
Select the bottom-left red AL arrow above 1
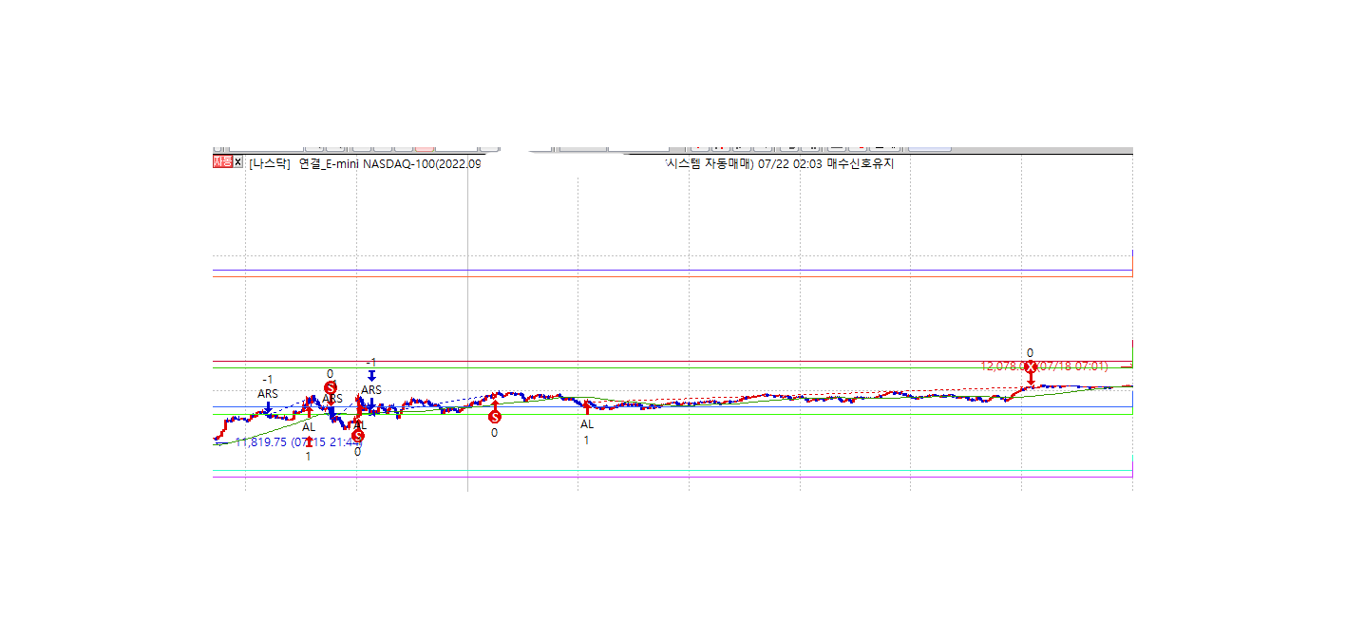(x=308, y=441)
